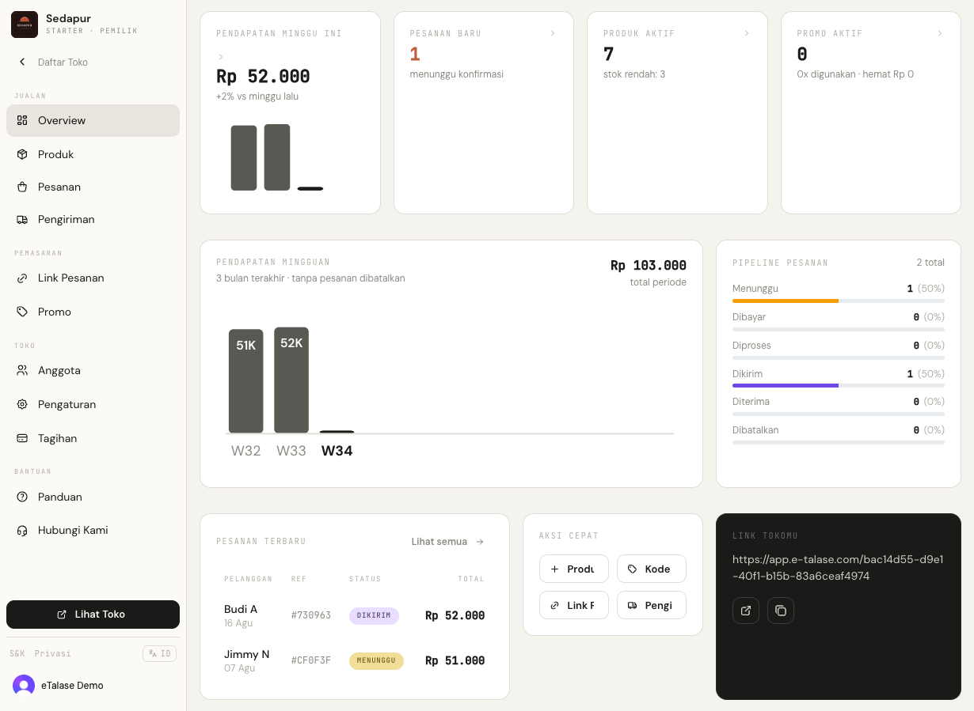
Task: Click order reference #CF0F3F
Action: click(x=311, y=660)
